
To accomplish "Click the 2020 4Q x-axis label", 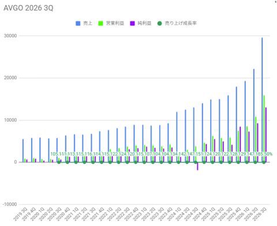I will (63, 214).
